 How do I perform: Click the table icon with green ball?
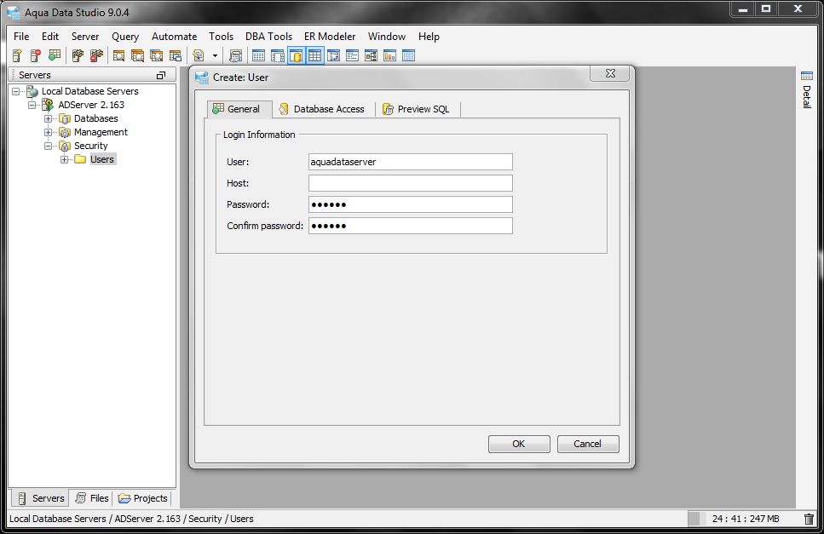[55, 55]
